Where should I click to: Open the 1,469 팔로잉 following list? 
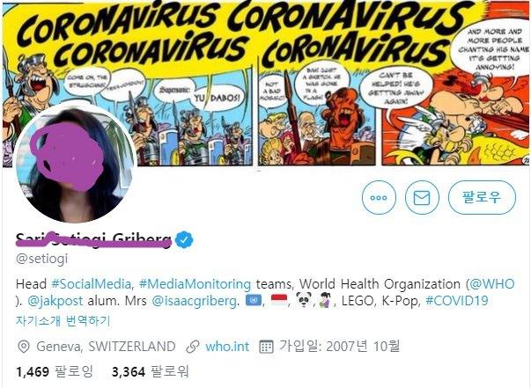tap(55, 372)
